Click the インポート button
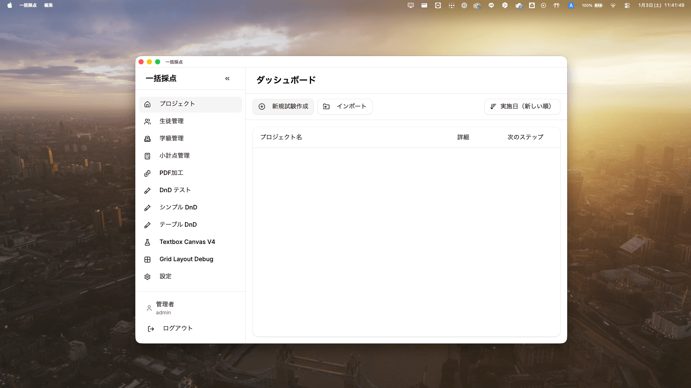Viewport: 691px width, 388px height. click(x=344, y=106)
